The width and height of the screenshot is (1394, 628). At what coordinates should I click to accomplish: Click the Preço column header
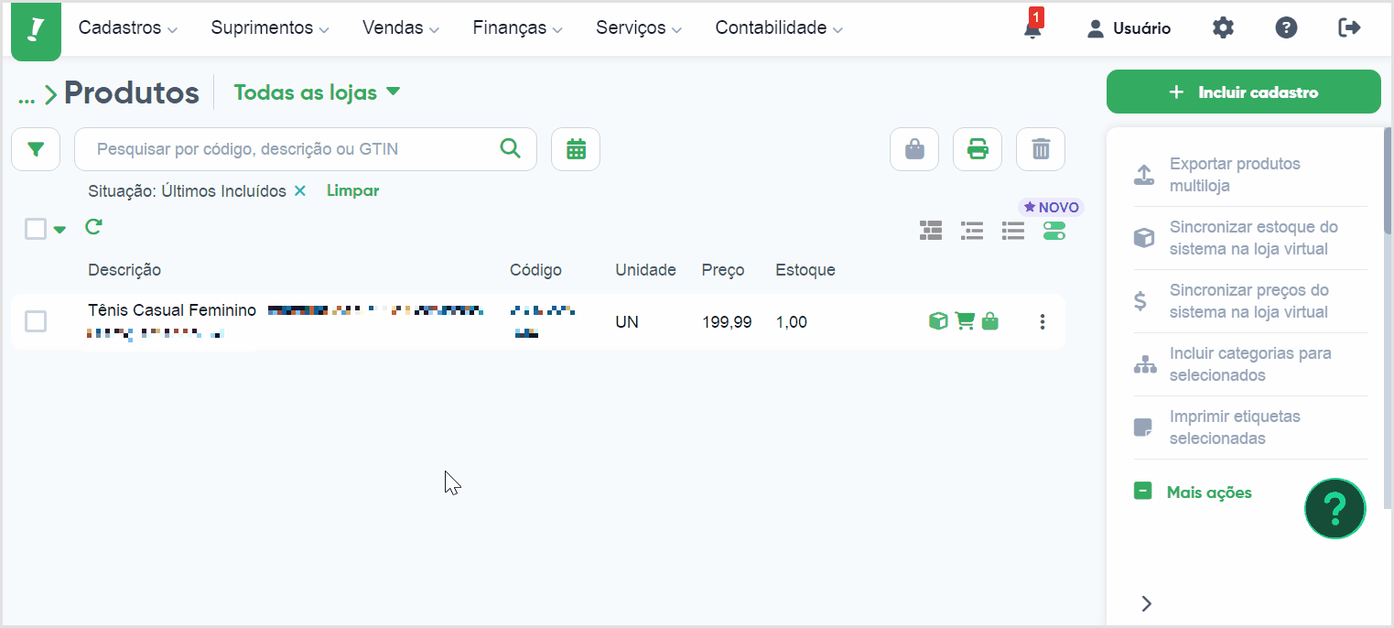723,270
